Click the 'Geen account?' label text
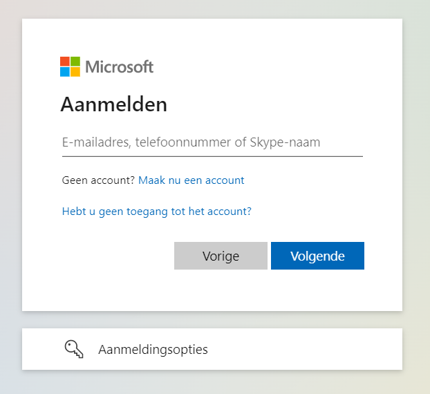The width and height of the screenshot is (430, 394). coord(98,180)
